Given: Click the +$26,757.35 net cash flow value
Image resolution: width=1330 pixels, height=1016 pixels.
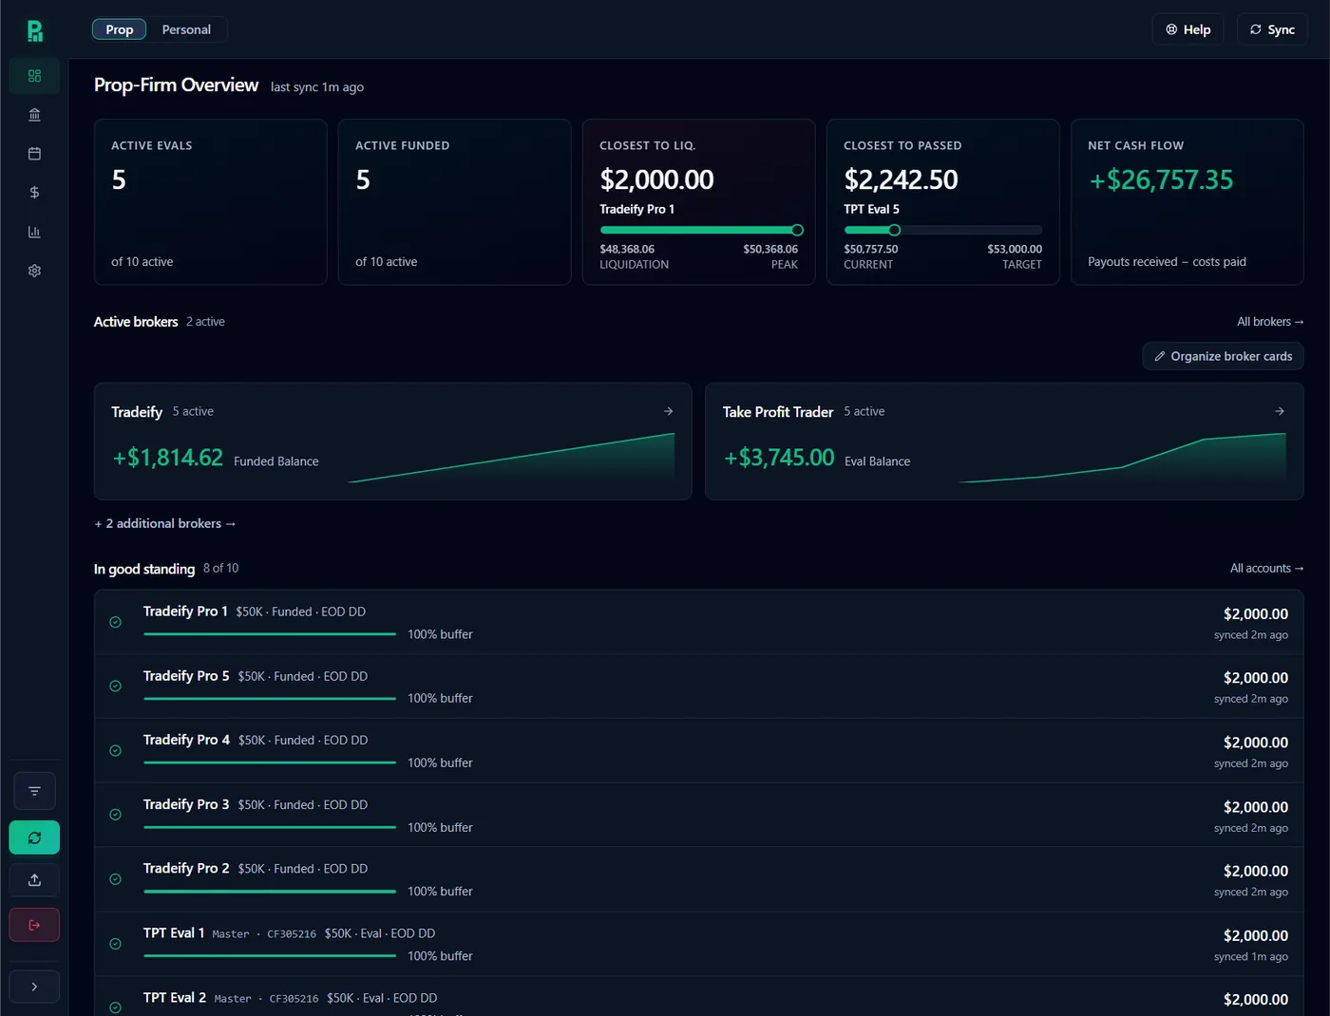Looking at the screenshot, I should (x=1161, y=179).
